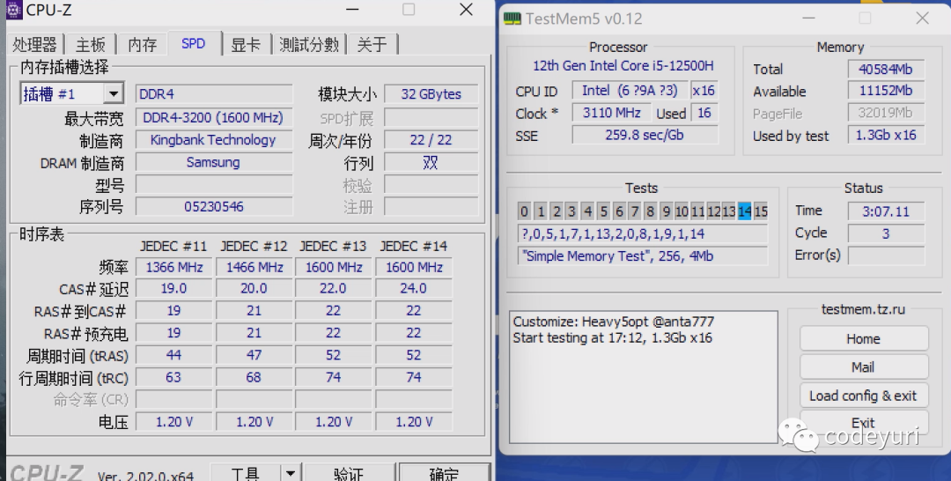Image resolution: width=951 pixels, height=481 pixels.
Task: Click the Home button in TestMem5
Action: pyautogui.click(x=864, y=338)
